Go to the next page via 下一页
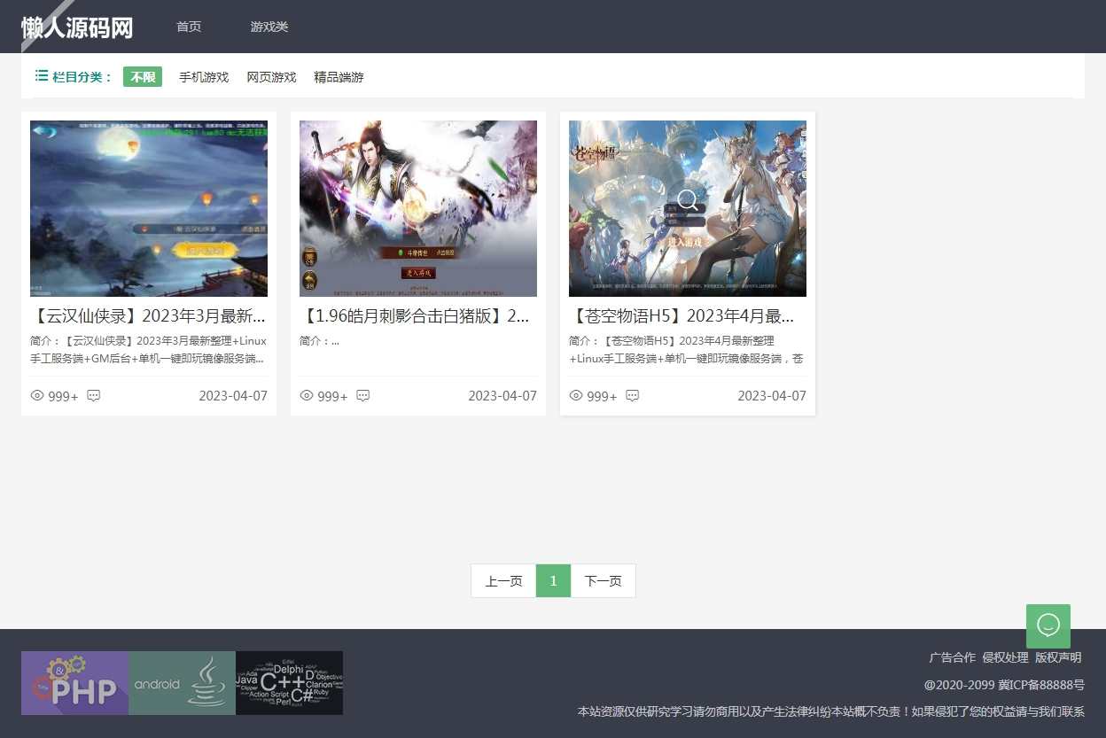1106x738 pixels. [603, 580]
